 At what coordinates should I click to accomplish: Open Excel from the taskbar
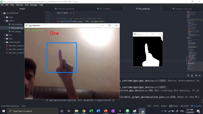(x=91, y=111)
